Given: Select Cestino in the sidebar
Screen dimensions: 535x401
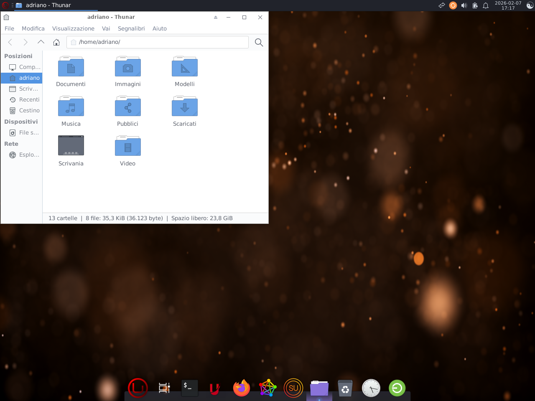Looking at the screenshot, I should click(x=29, y=110).
